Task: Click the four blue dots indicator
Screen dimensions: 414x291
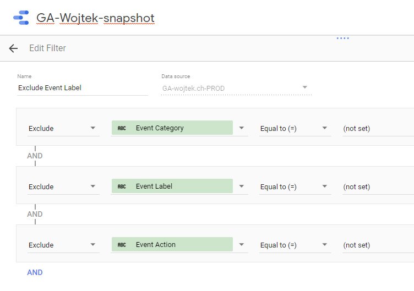Action: [343, 39]
